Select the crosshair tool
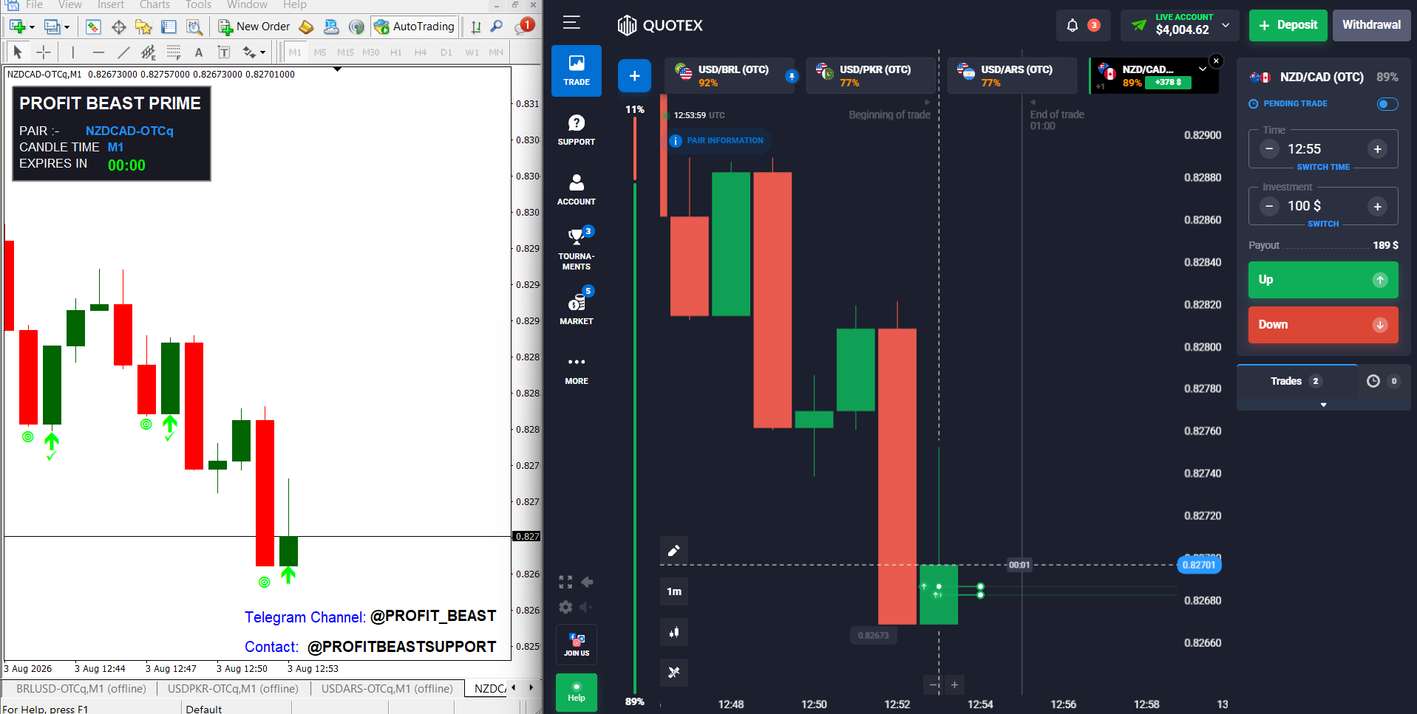The width and height of the screenshot is (1417, 714). point(44,52)
